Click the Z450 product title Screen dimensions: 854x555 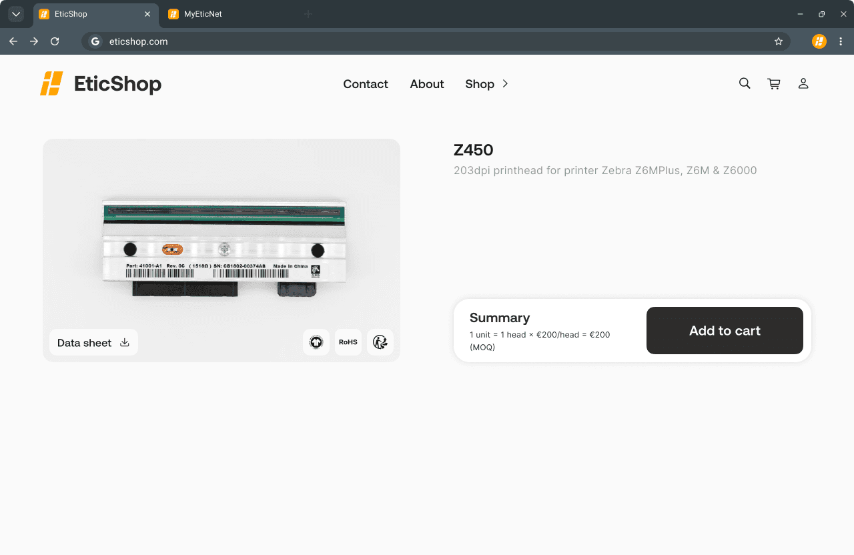[474, 150]
